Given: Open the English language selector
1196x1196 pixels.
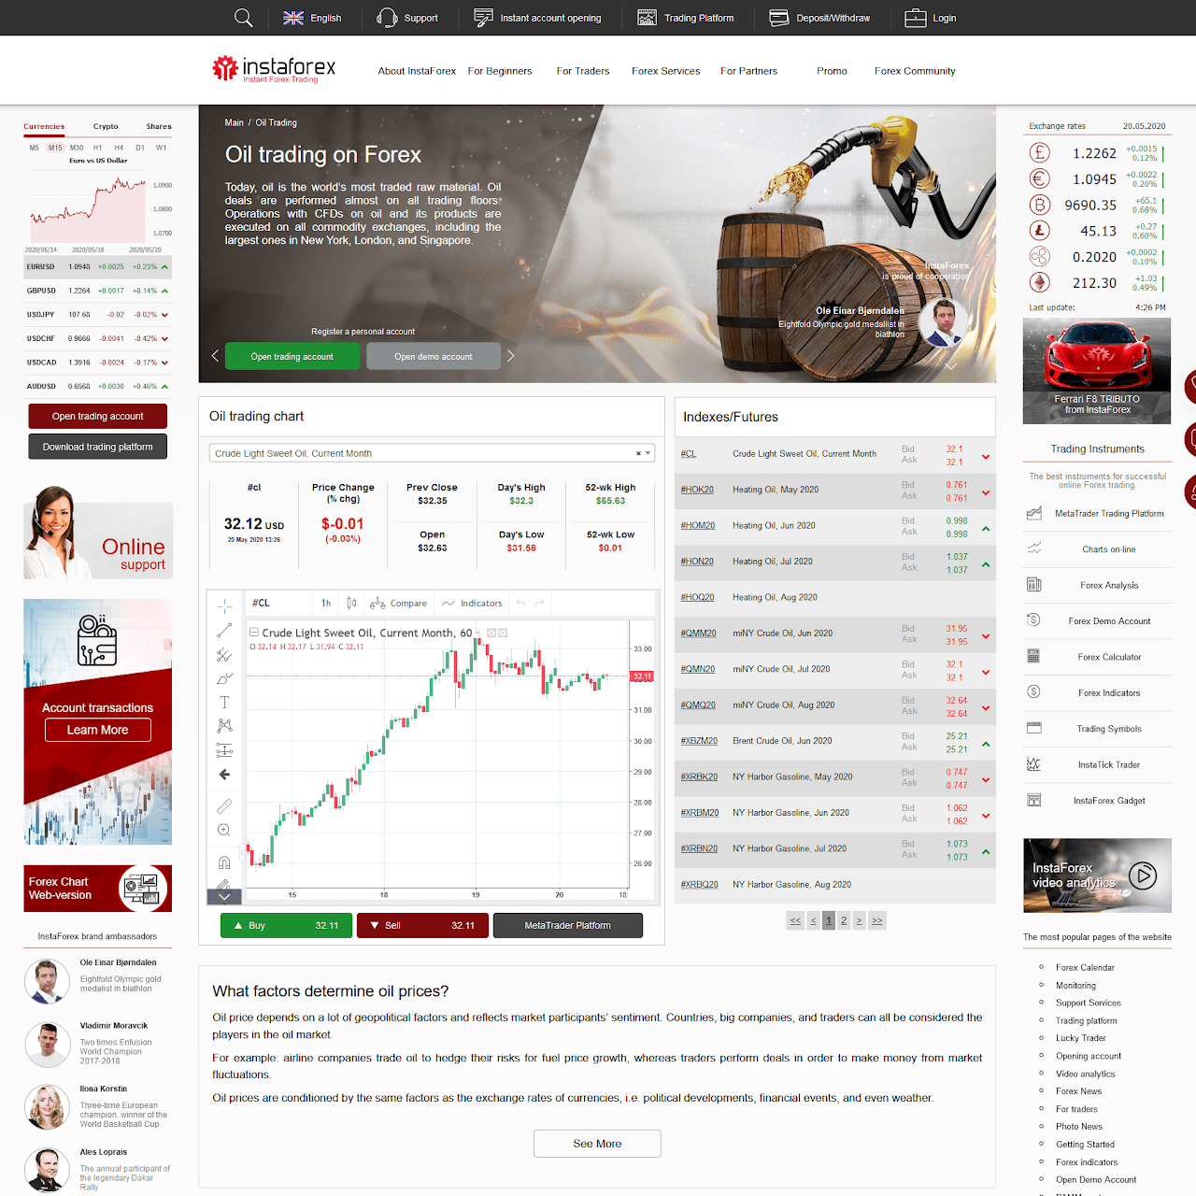Looking at the screenshot, I should pyautogui.click(x=312, y=18).
